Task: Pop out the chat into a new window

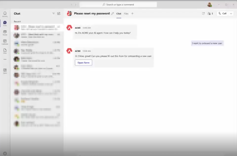Action: tap(203, 14)
